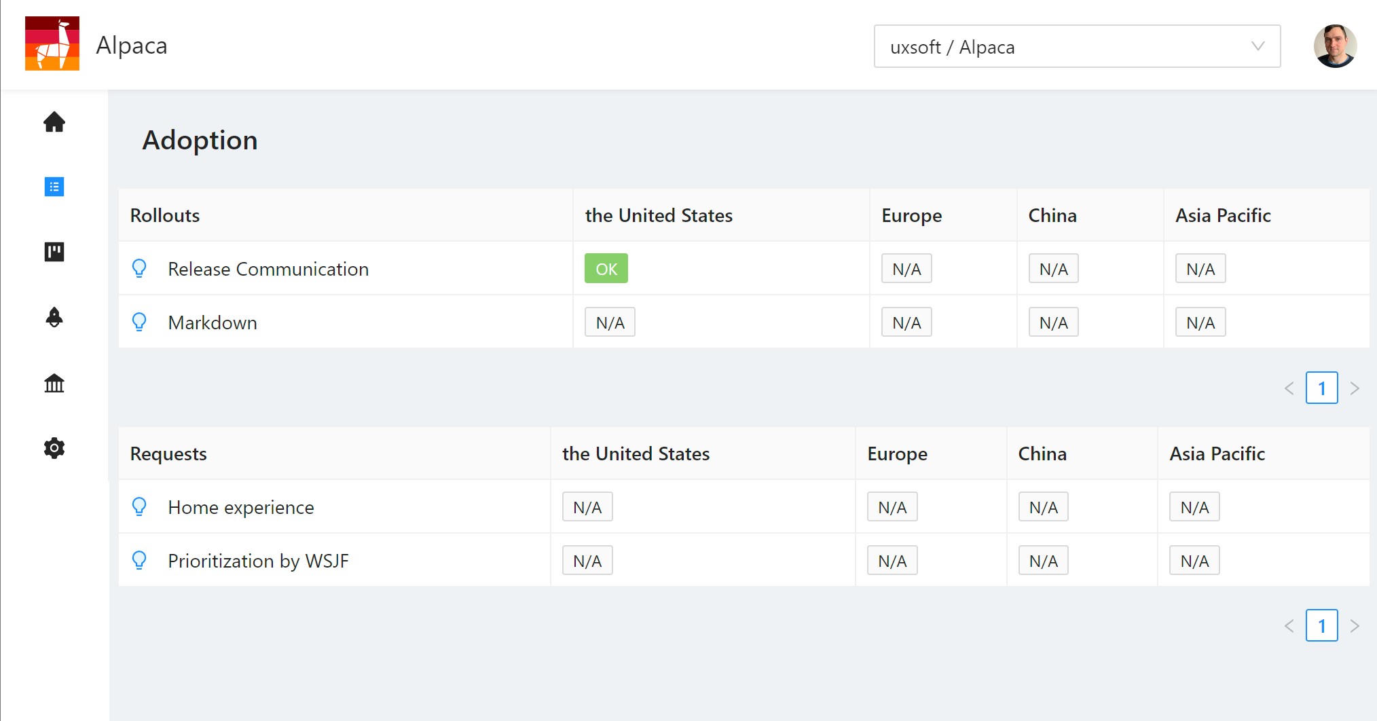Open the kanban board sidebar icon

54,252
